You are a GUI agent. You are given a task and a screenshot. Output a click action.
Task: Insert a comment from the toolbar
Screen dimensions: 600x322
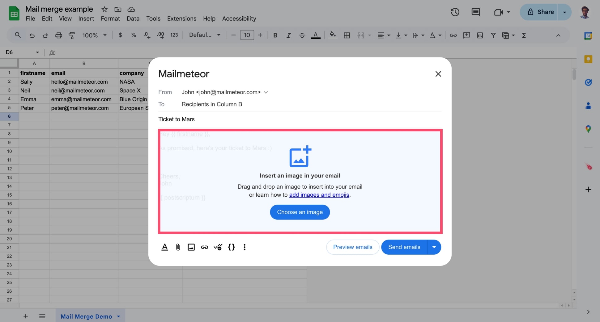point(466,35)
